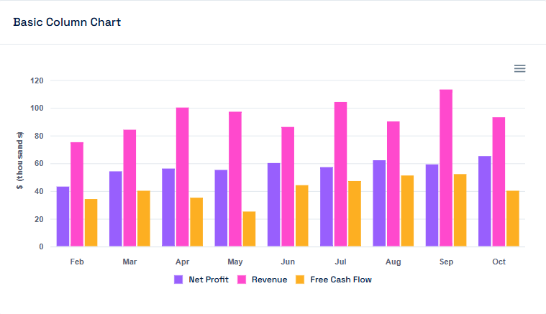Select the Apr Revenue bar
Screen dimensions: 546x314
pyautogui.click(x=182, y=177)
